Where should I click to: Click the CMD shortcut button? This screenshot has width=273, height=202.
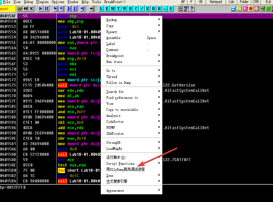256,2
